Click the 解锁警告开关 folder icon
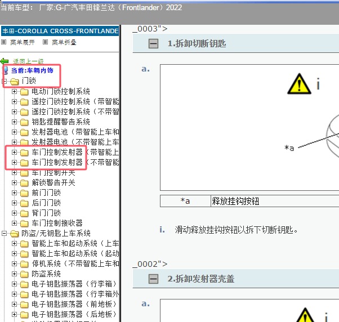The width and height of the screenshot is (339, 322). [x=24, y=183]
